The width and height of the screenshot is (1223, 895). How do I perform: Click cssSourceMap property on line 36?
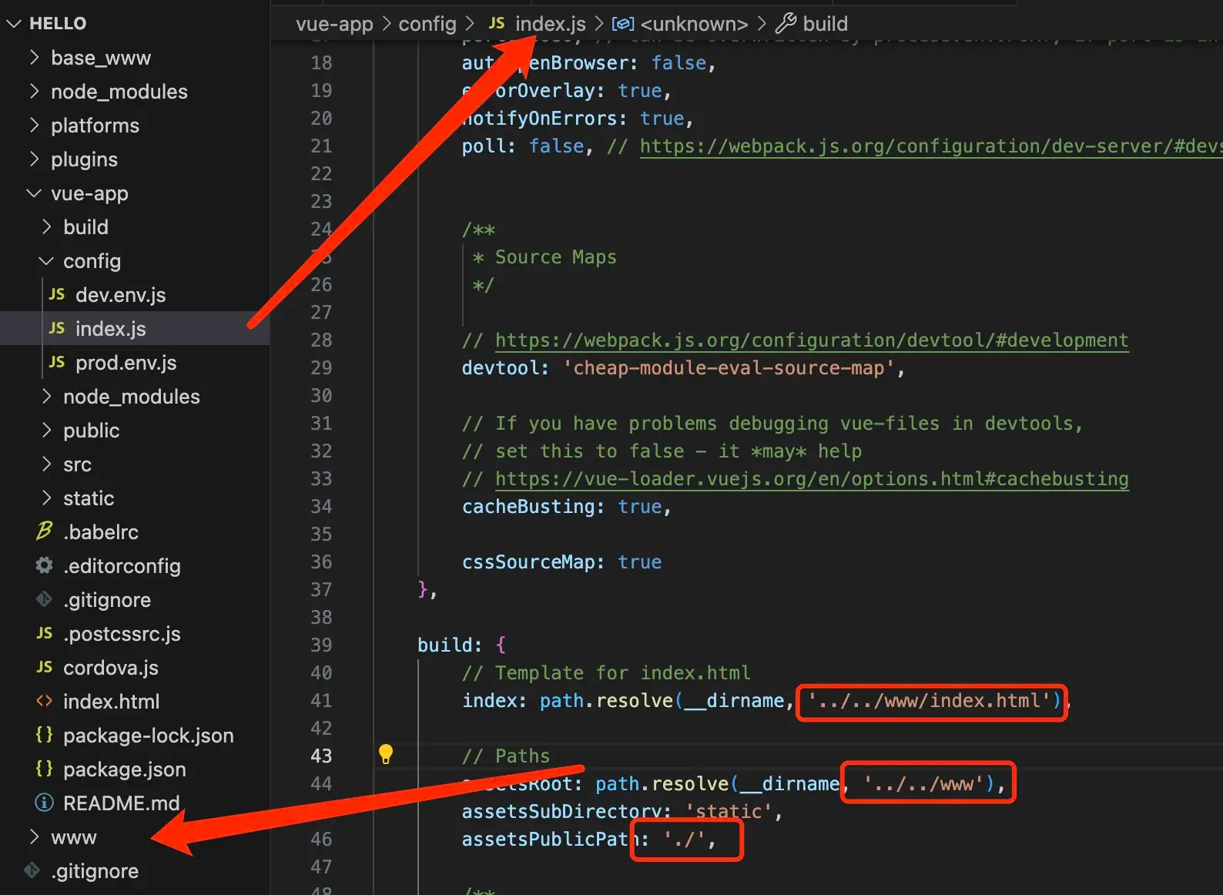pos(528,561)
